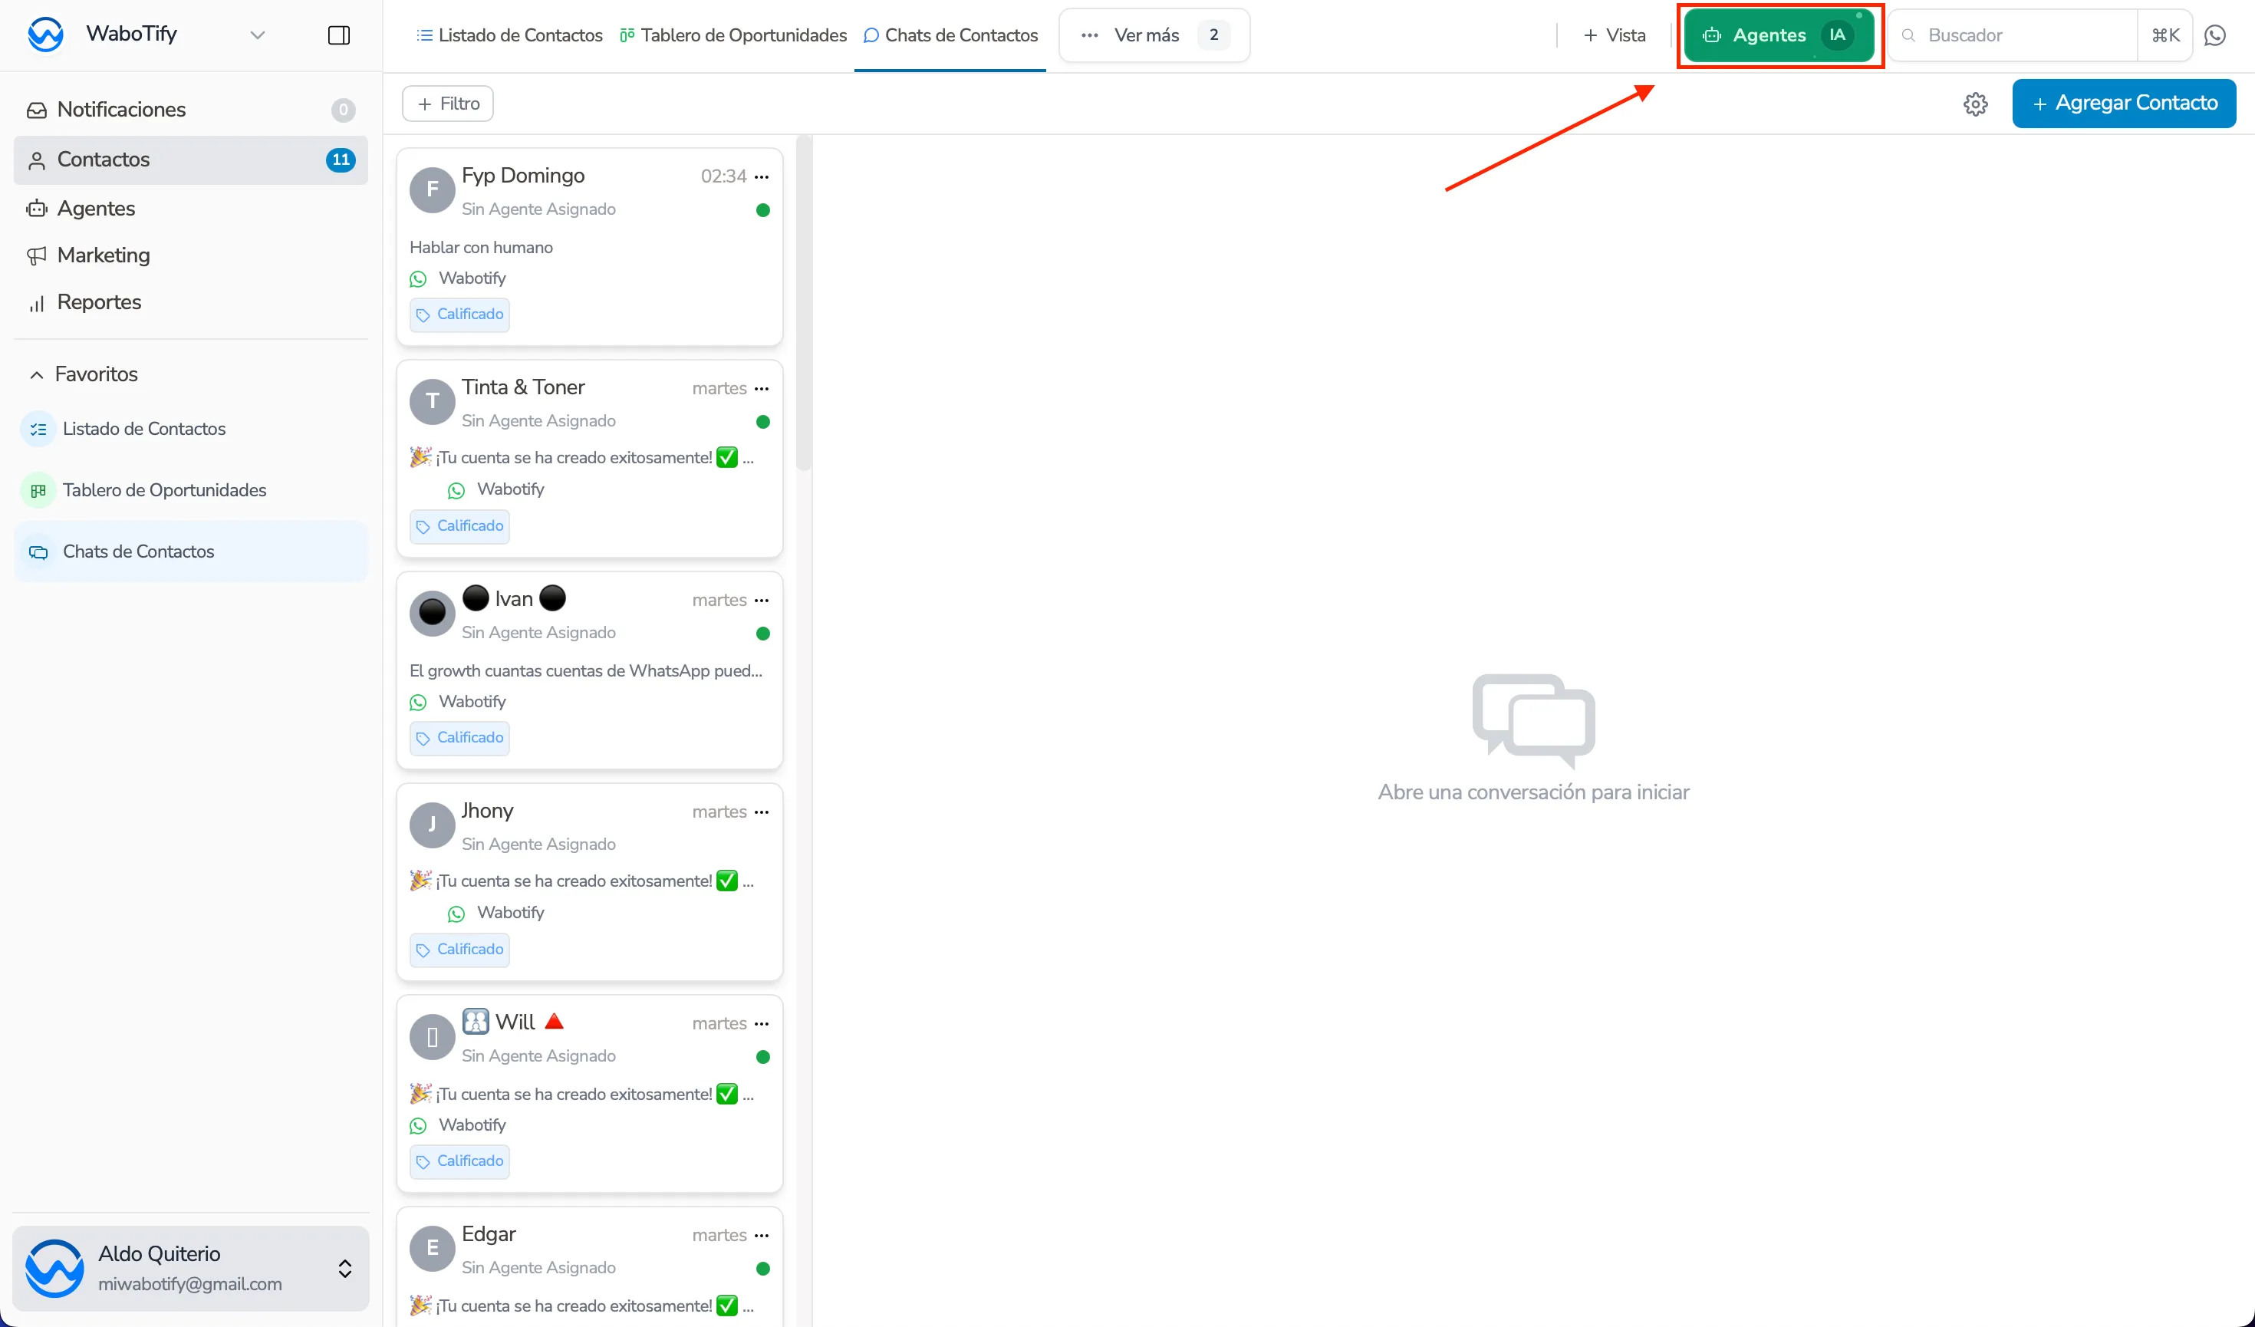Collapse the Favoritos section

point(37,374)
